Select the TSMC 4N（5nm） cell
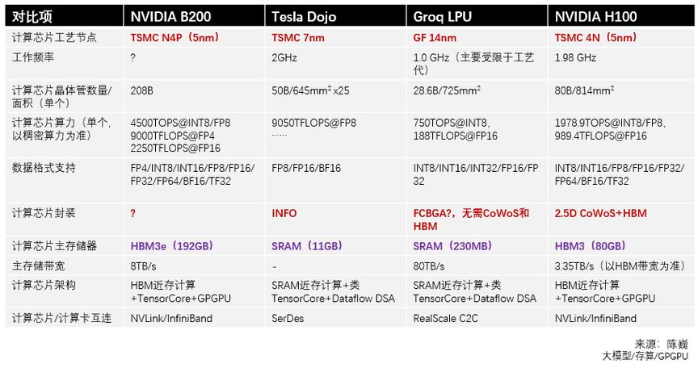Viewport: 698px width, 368px height. coord(595,38)
